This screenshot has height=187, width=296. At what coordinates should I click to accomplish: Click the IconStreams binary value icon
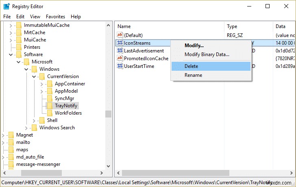[120, 43]
